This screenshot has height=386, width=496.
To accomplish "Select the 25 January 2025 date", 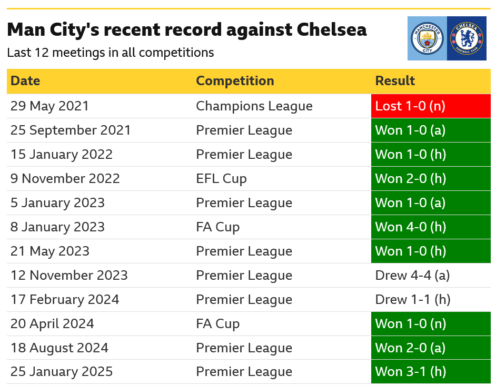I will click(x=62, y=372).
